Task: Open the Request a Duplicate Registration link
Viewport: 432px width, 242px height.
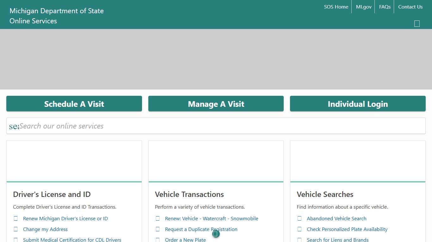Action: [x=201, y=229]
